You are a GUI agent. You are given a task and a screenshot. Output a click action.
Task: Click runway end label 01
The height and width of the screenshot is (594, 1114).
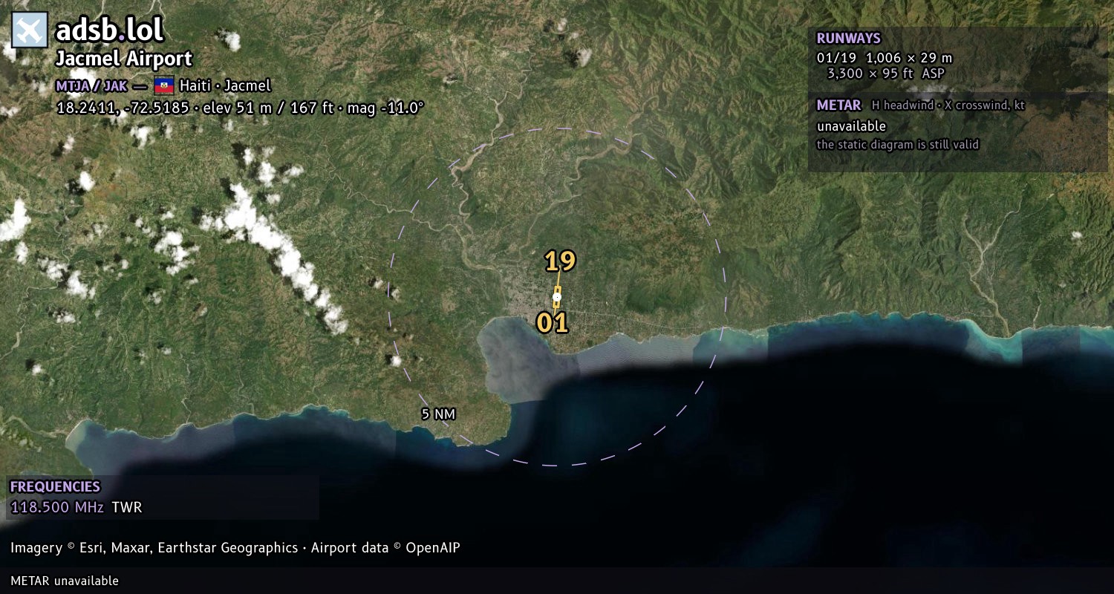(553, 322)
